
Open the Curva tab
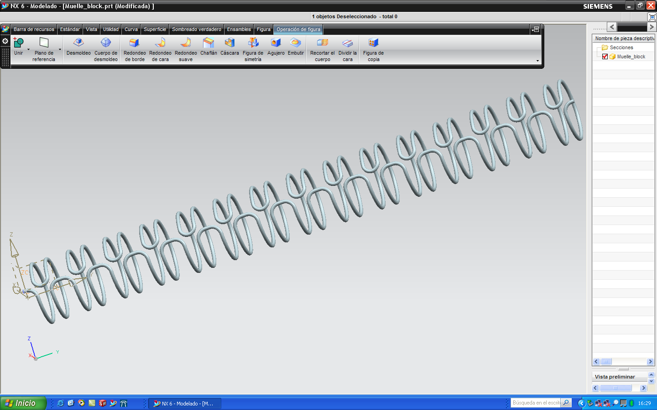[x=131, y=29]
